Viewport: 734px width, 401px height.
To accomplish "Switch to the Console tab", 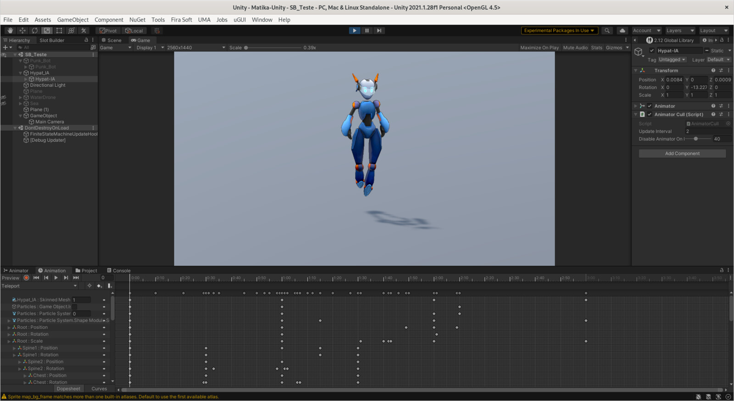I will (119, 271).
